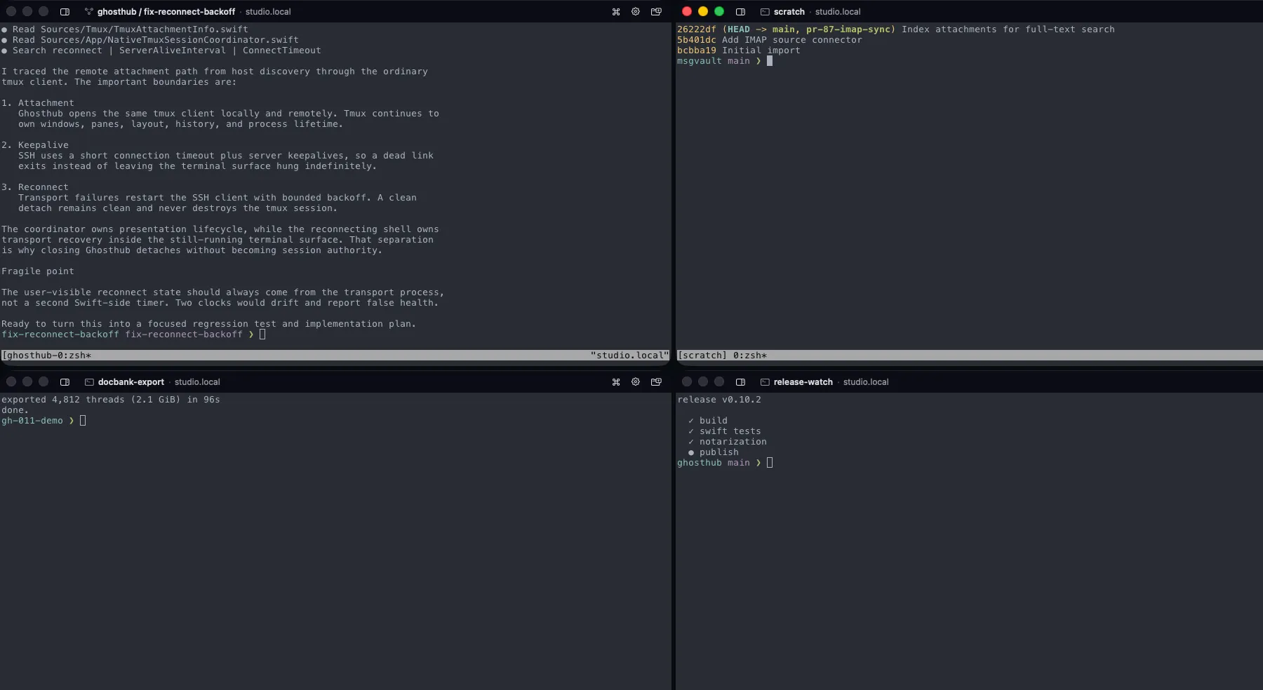Screen dimensions: 1263x690
Task: Click the '3. Reconnect' heading
Action: [x=35, y=187]
